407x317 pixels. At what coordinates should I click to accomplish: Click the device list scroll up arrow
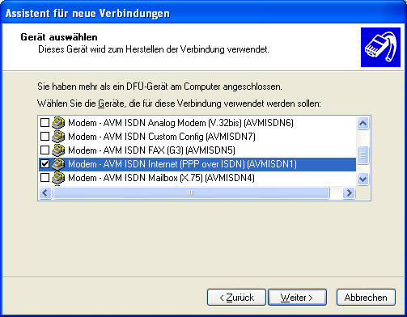point(363,124)
